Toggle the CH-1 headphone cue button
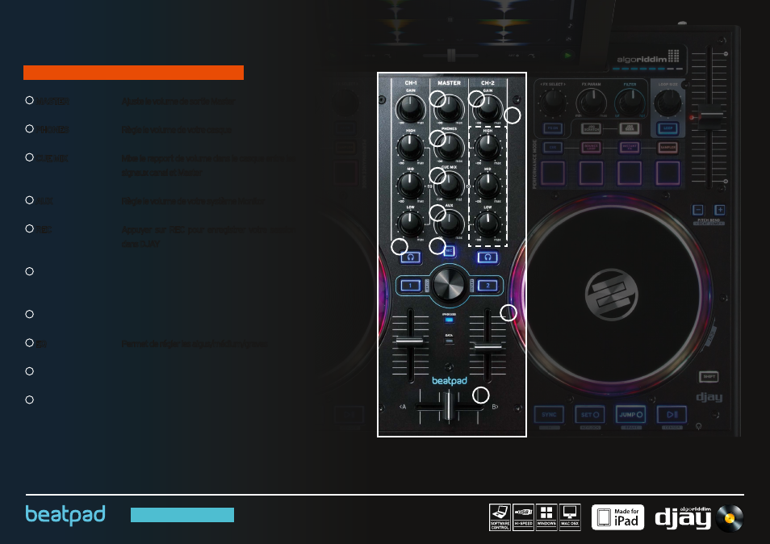770x544 pixels. click(x=411, y=257)
